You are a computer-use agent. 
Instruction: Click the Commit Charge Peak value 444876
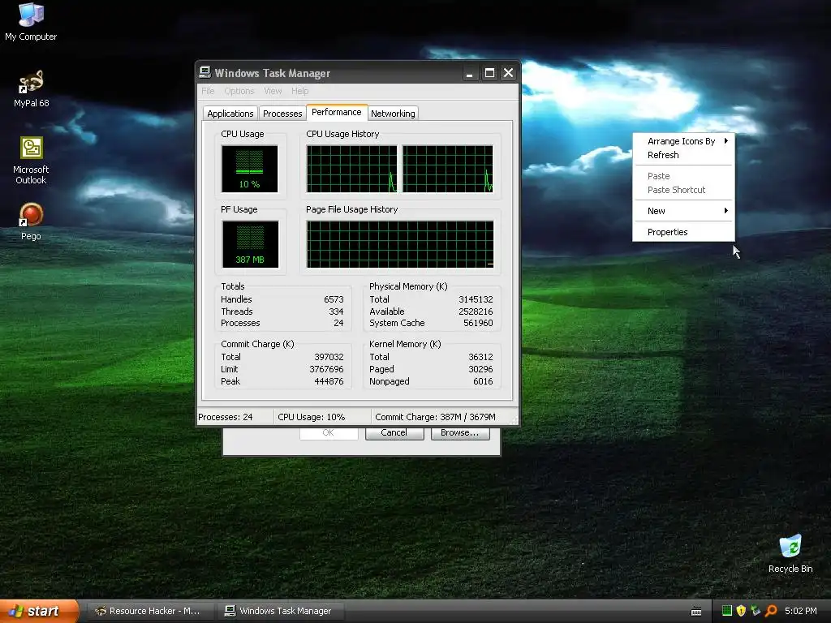tap(329, 381)
